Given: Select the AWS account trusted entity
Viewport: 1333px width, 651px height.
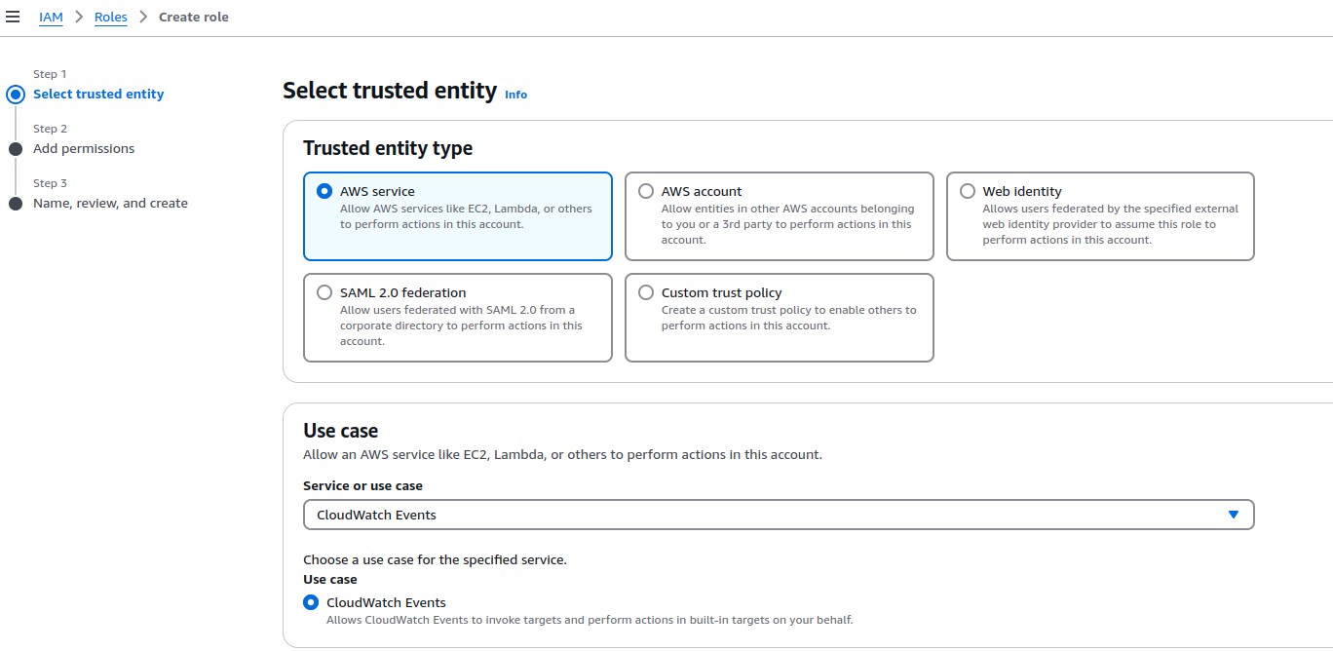Looking at the screenshot, I should tap(646, 191).
